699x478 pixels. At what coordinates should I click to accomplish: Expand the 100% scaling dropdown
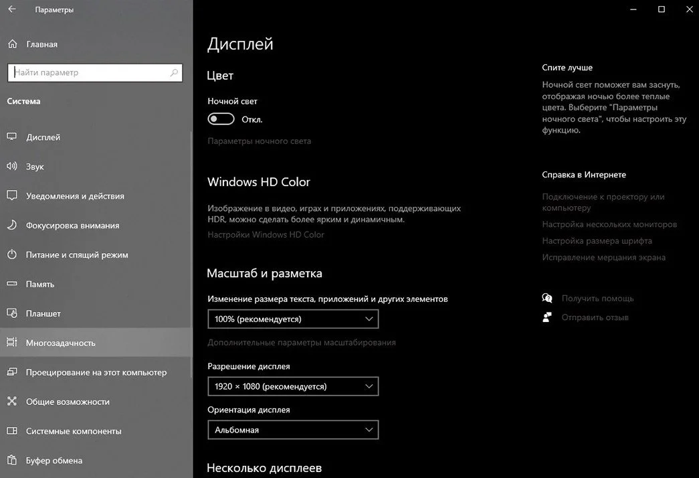pos(293,319)
